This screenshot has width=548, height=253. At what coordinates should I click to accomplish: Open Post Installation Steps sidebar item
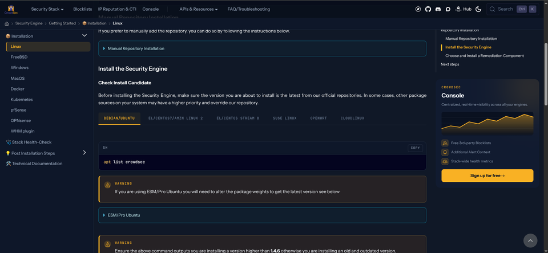click(30, 153)
